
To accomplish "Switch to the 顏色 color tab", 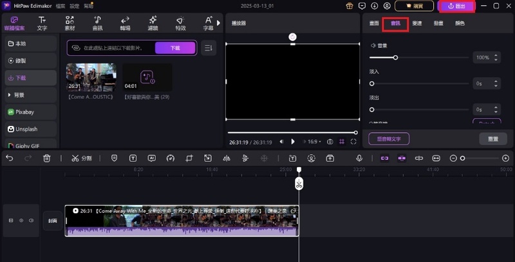I will (460, 24).
